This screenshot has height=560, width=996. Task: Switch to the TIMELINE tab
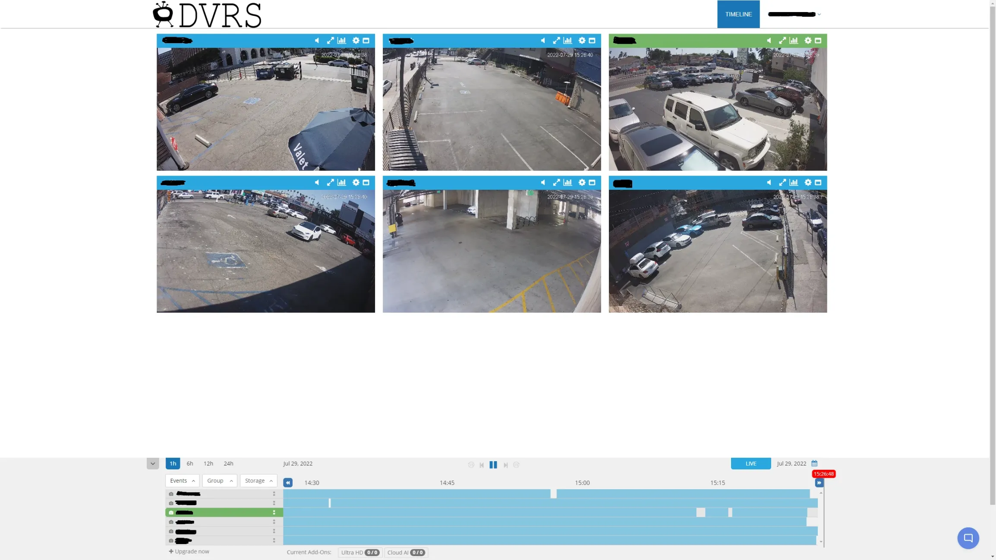pyautogui.click(x=738, y=14)
